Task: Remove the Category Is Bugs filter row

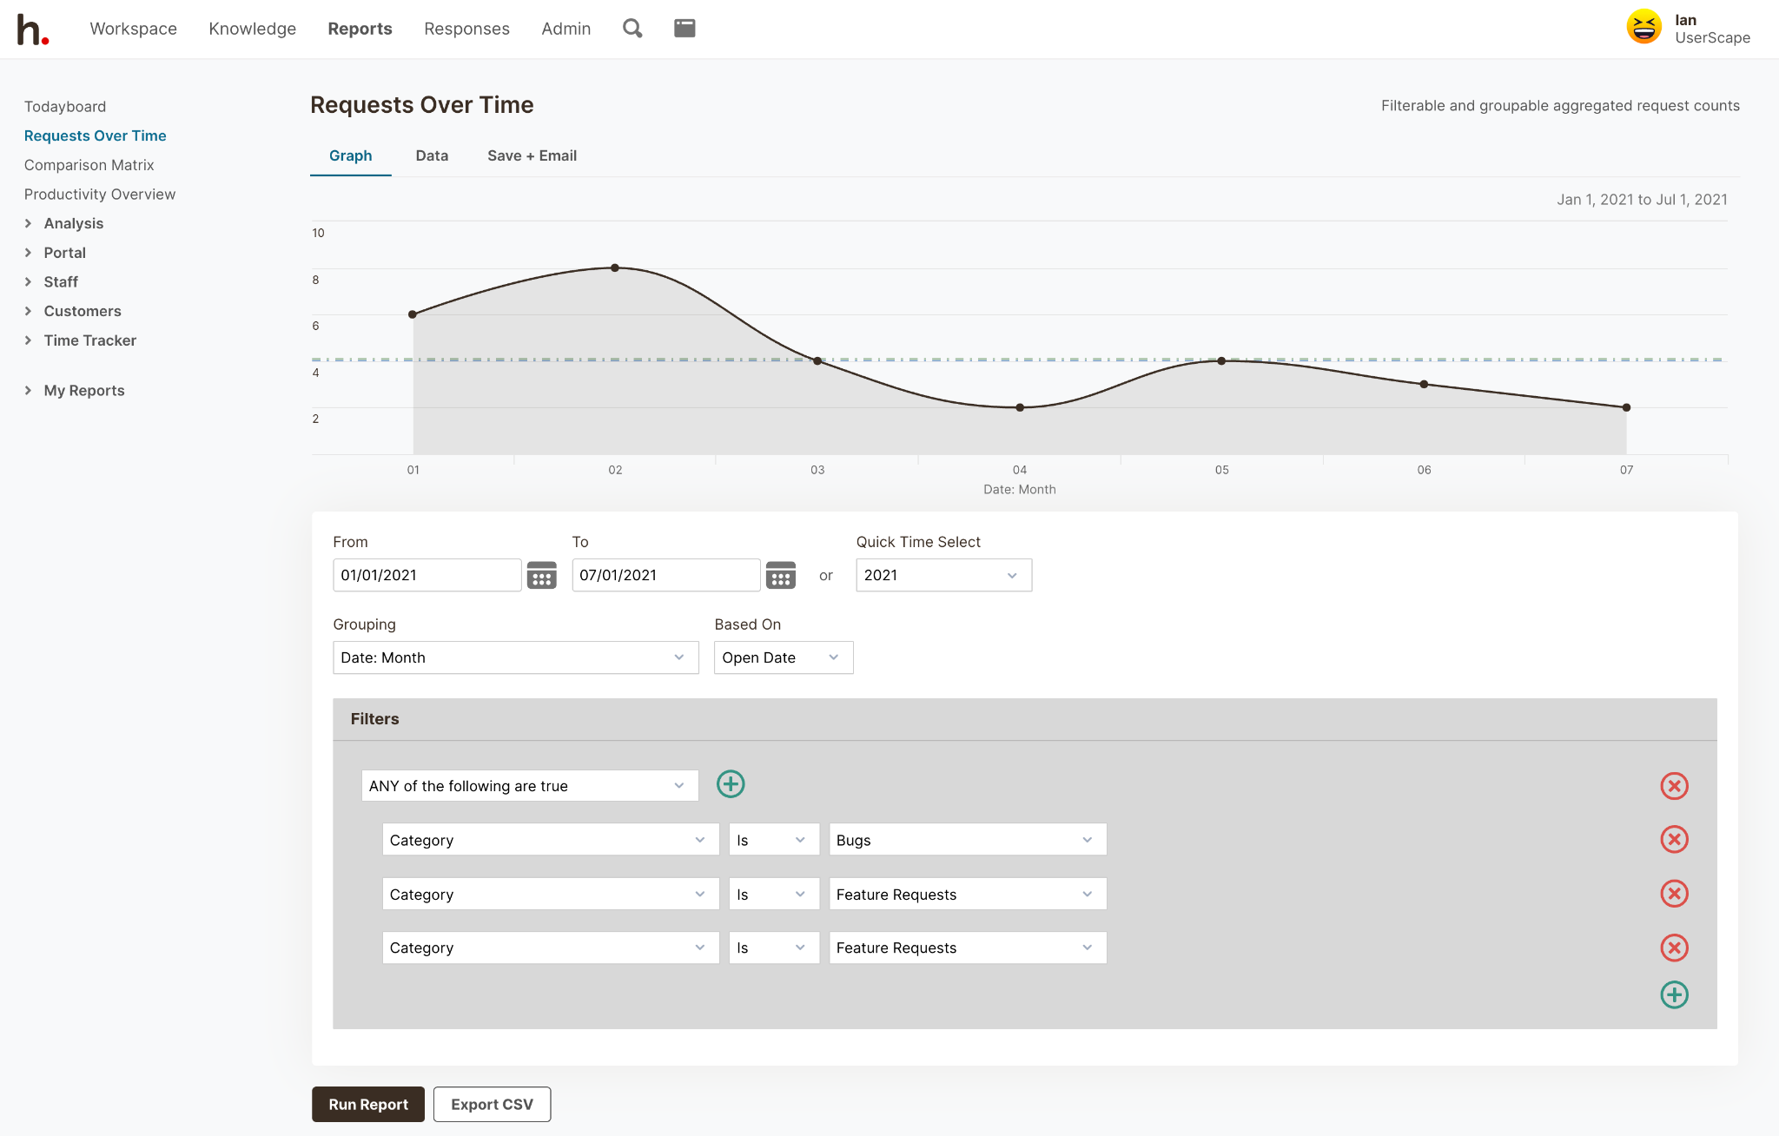Action: pos(1674,839)
